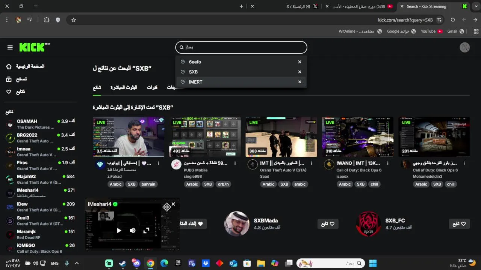Select 6eefo search suggestion

click(241, 62)
